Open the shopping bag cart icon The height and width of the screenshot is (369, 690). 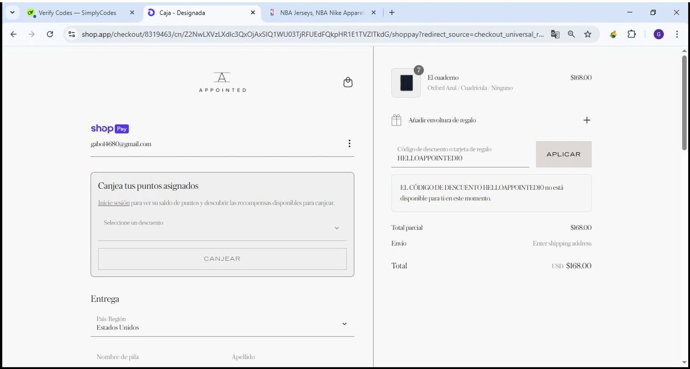[348, 82]
